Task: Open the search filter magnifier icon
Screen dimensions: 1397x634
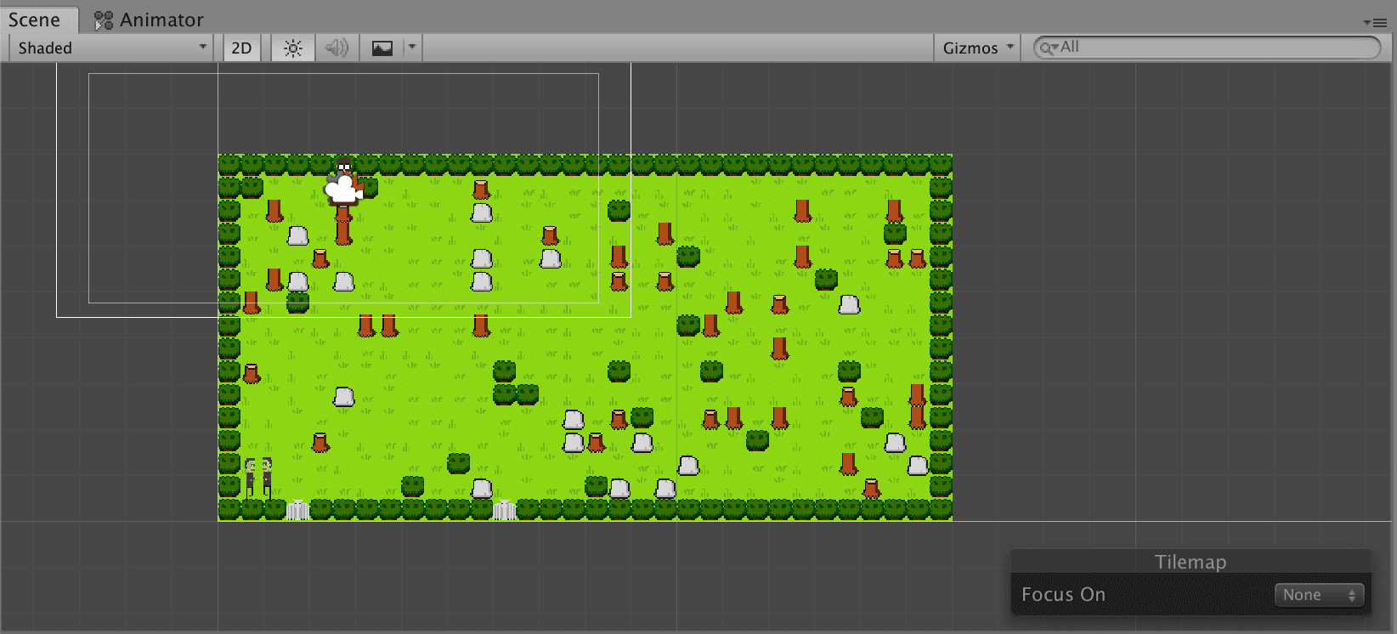Action: click(1049, 48)
